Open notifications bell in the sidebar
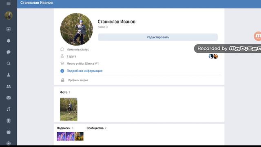 (x=9, y=40)
